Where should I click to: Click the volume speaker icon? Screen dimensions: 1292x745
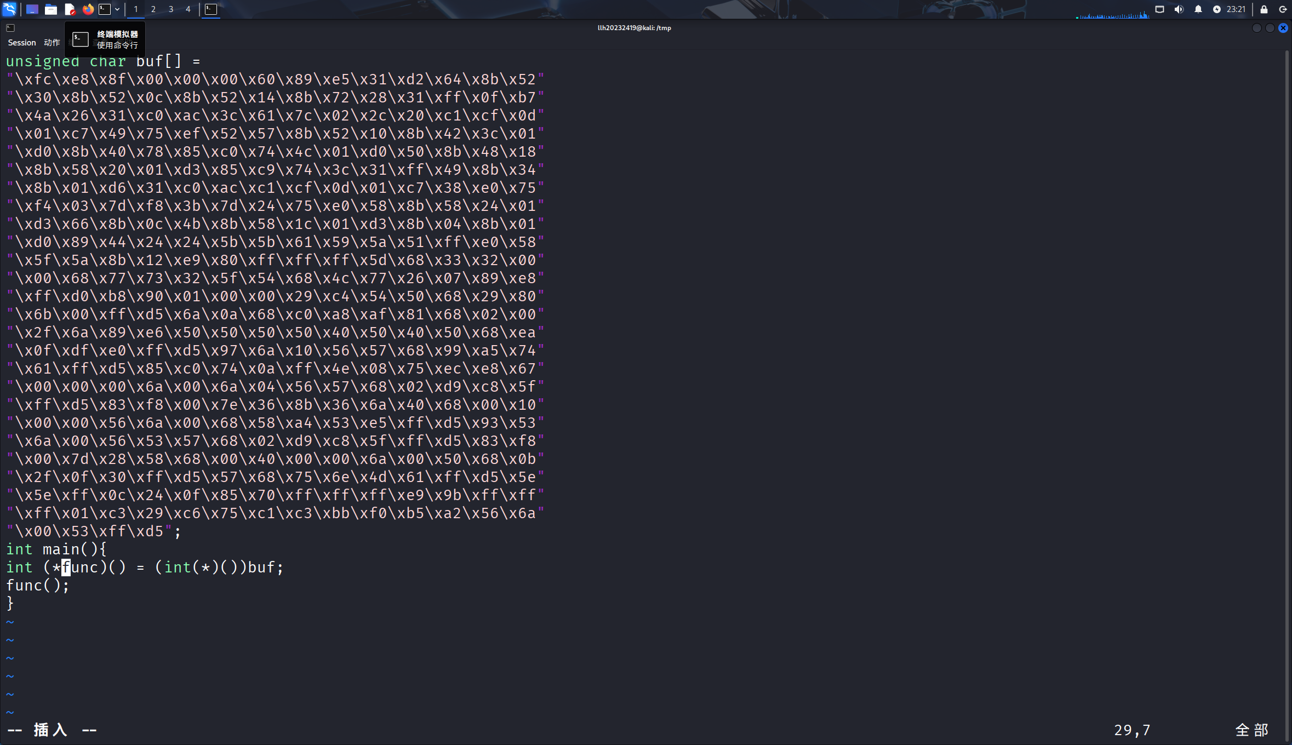click(1179, 9)
